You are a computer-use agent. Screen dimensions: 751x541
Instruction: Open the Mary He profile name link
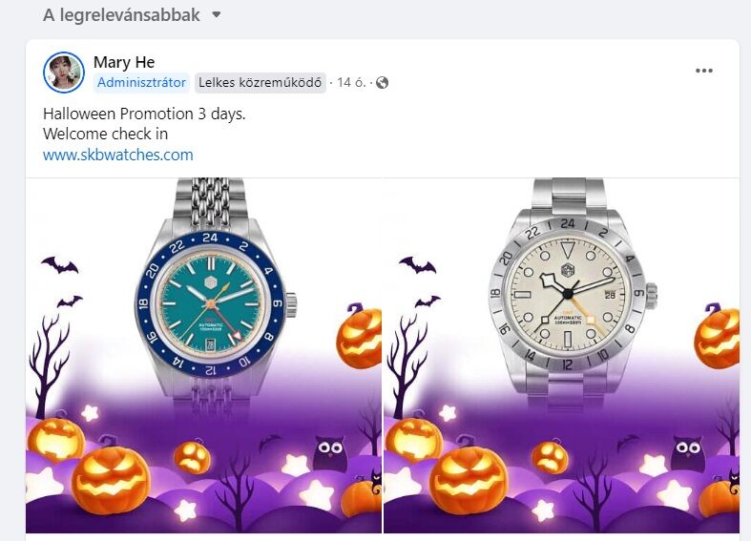click(124, 62)
